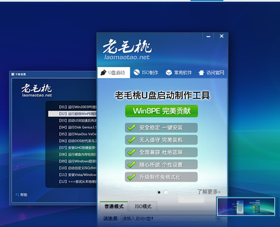Click the preview thumbnail in the bottom-right corner
Screen dimensions: 280x227
246,207
